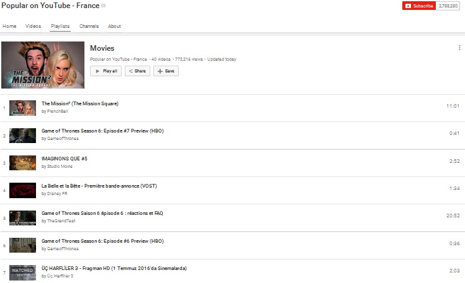Viewport: 465px width, 283px height.
Task: Click the 0:36 duration text
Action: [x=454, y=243]
